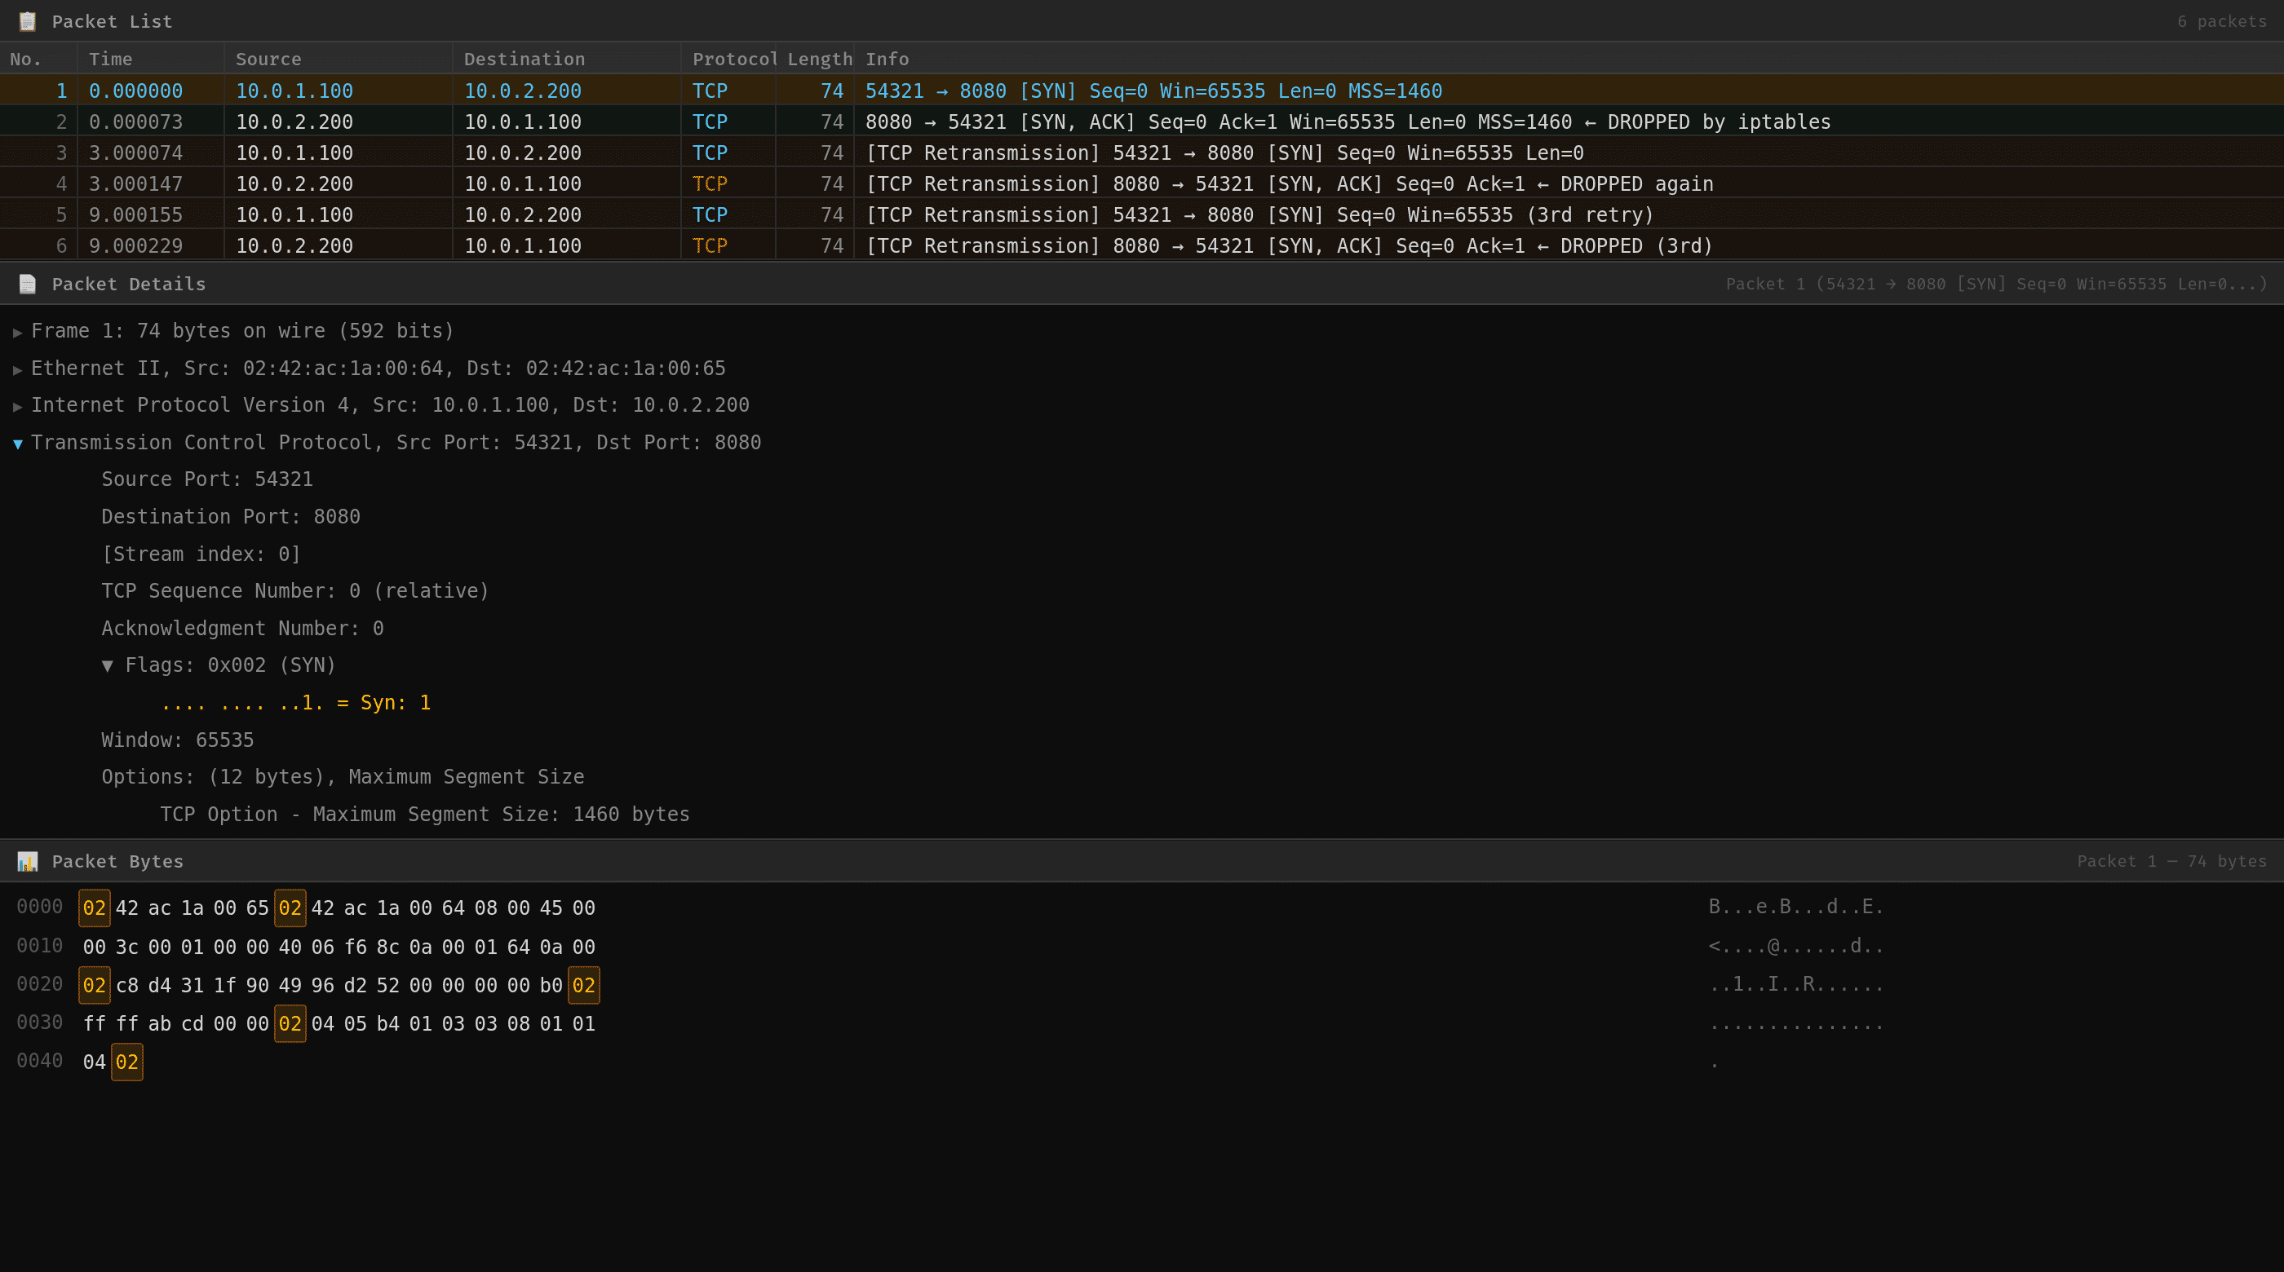
Task: Click ASCII text ..1..I..R......
Action: [1795, 984]
